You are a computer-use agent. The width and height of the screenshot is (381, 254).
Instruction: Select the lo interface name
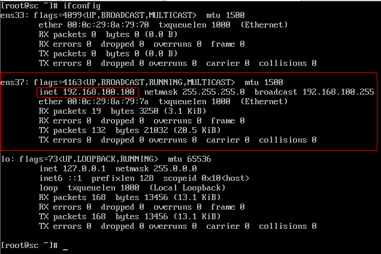[x=5, y=159]
